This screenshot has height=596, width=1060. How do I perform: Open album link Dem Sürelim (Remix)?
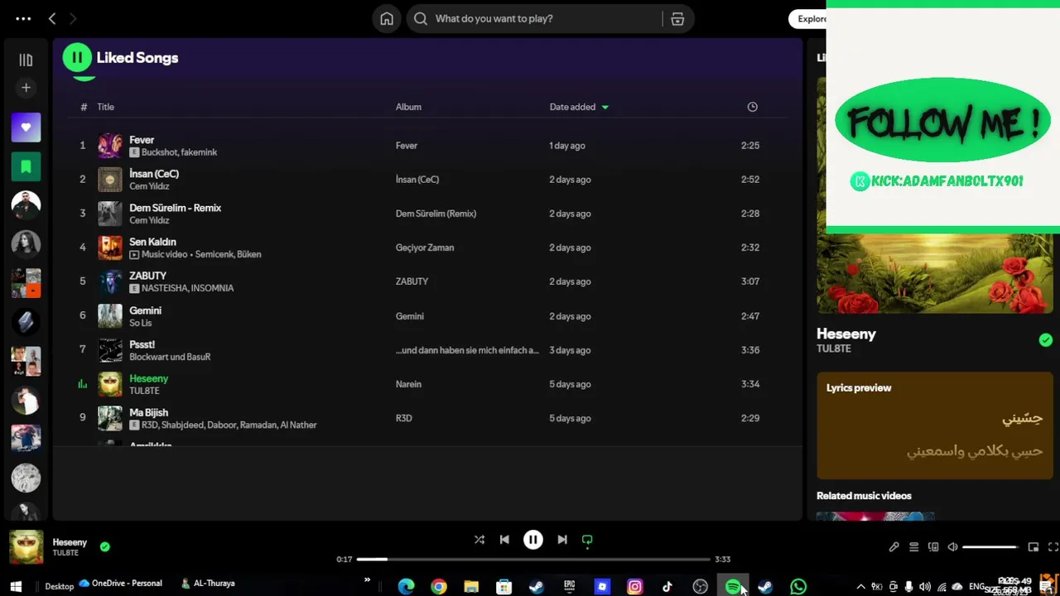436,214
